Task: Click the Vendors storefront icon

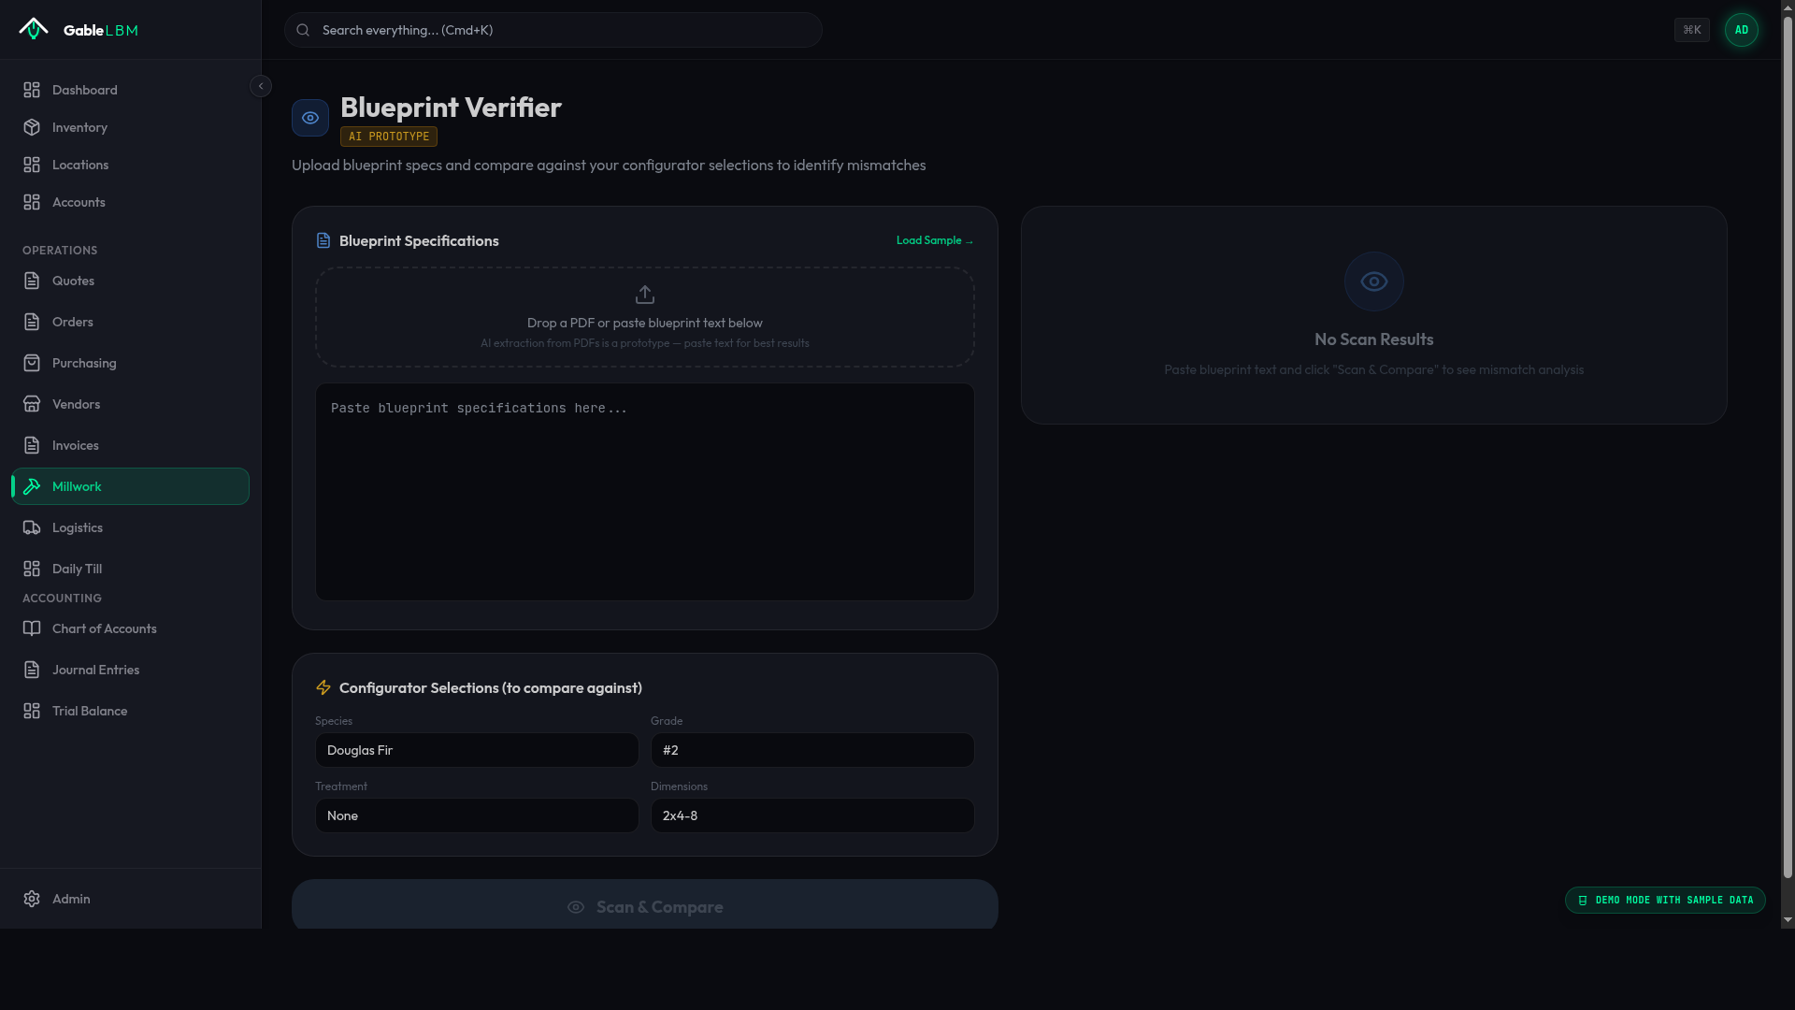Action: (x=32, y=404)
